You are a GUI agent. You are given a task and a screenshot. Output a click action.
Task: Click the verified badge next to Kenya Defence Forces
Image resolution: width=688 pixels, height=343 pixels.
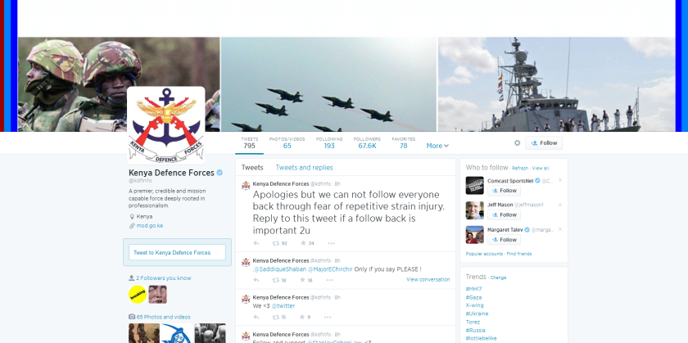pos(220,173)
